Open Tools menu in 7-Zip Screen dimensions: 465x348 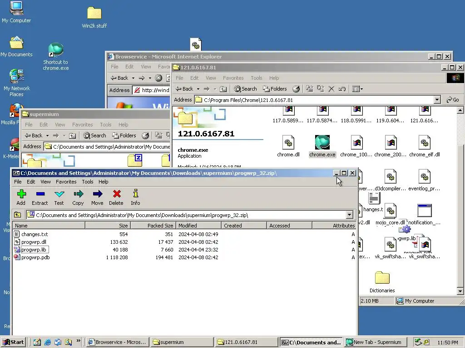(88, 182)
